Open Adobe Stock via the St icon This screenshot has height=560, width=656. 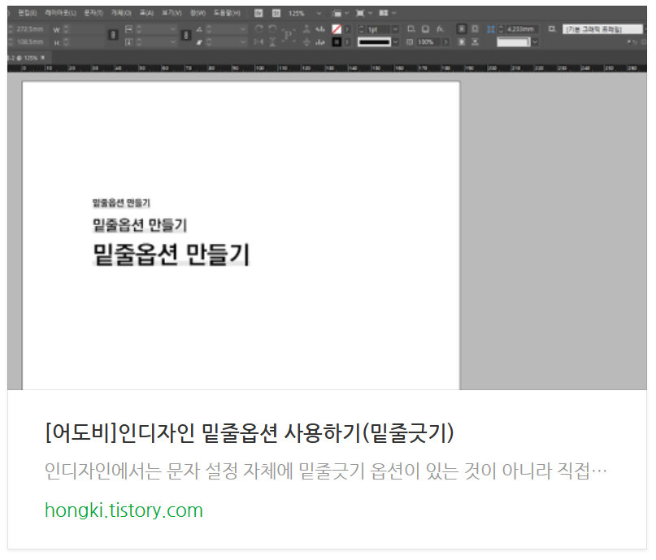point(276,13)
